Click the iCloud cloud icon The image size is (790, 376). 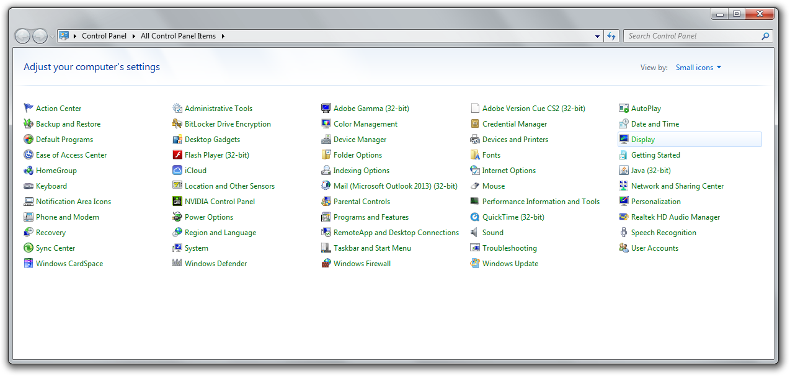pyautogui.click(x=177, y=170)
